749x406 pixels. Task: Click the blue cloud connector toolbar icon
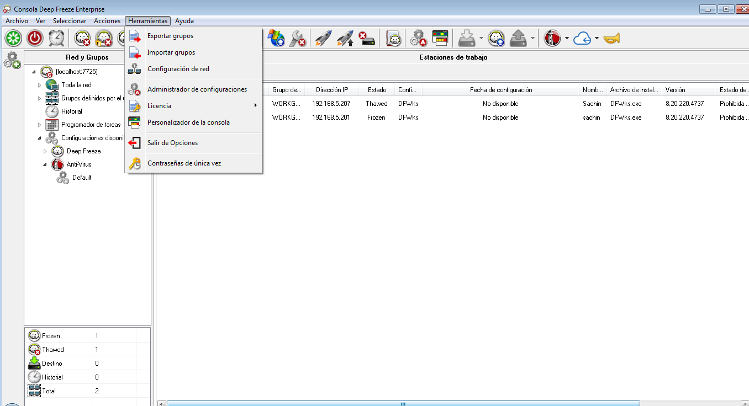pos(582,38)
